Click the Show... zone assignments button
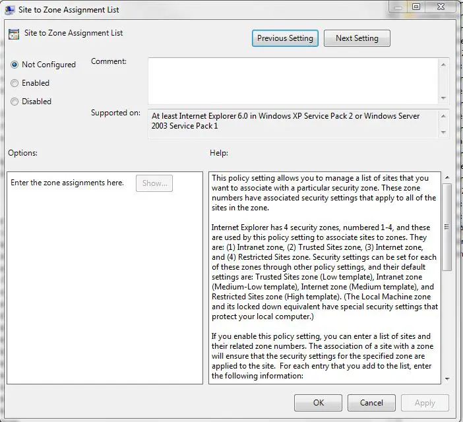Viewport: 463px width, 422px height. pos(154,183)
